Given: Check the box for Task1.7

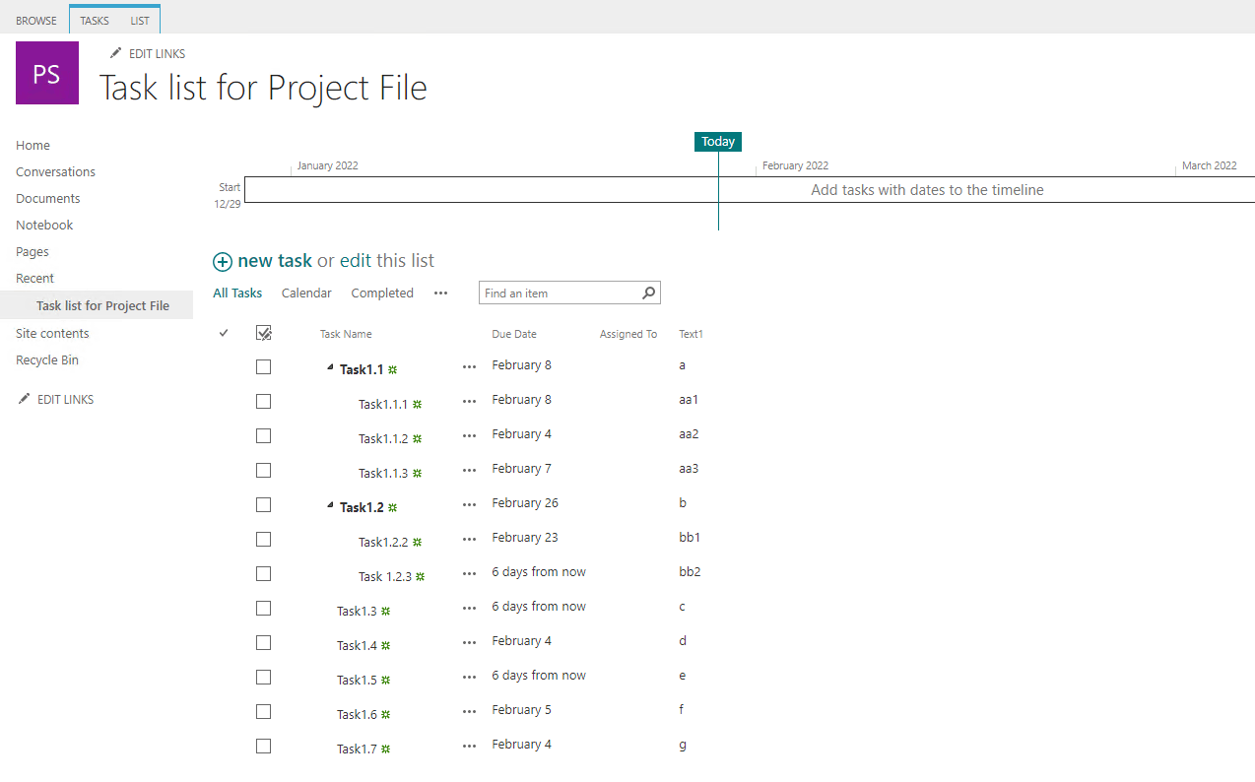Looking at the screenshot, I should pyautogui.click(x=263, y=746).
